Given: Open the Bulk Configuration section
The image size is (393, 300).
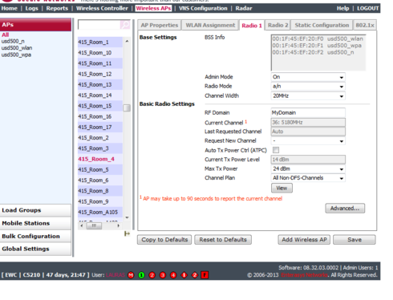Looking at the screenshot, I should click(x=35, y=236).
